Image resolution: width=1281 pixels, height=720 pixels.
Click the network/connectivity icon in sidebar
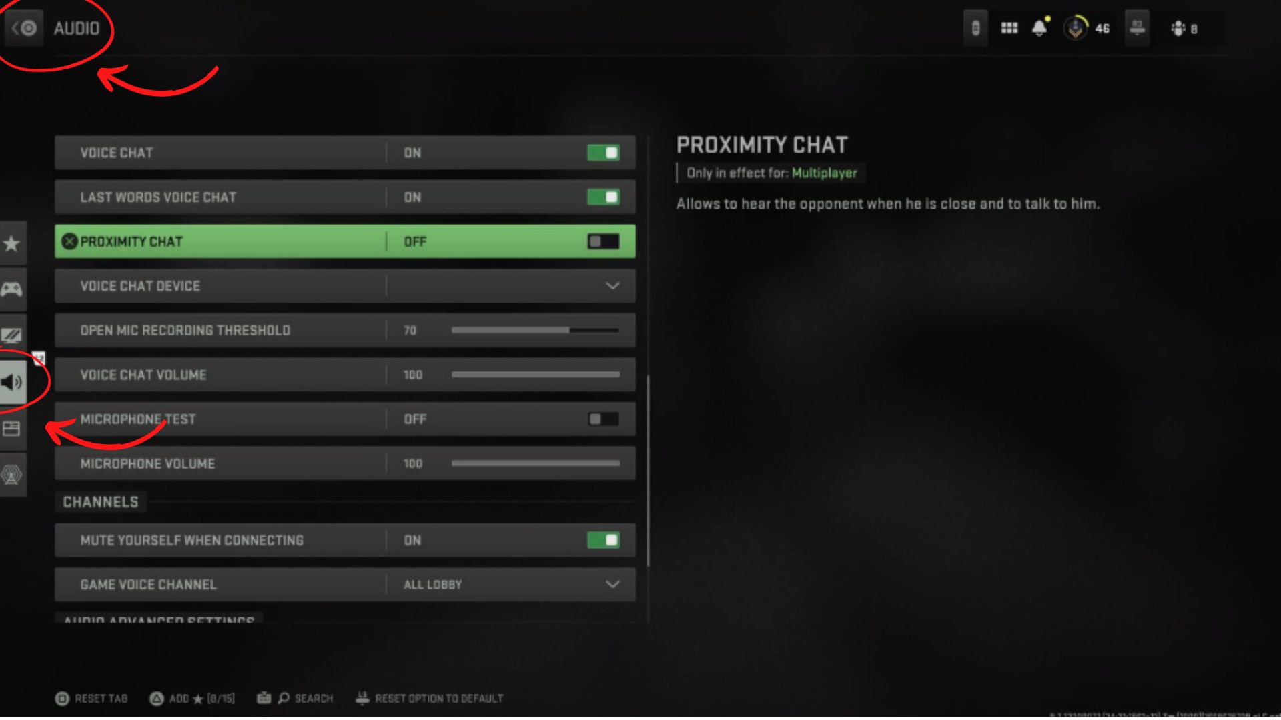coord(13,475)
